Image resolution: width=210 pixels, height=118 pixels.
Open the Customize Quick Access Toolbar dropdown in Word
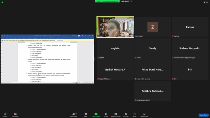(x=10, y=36)
